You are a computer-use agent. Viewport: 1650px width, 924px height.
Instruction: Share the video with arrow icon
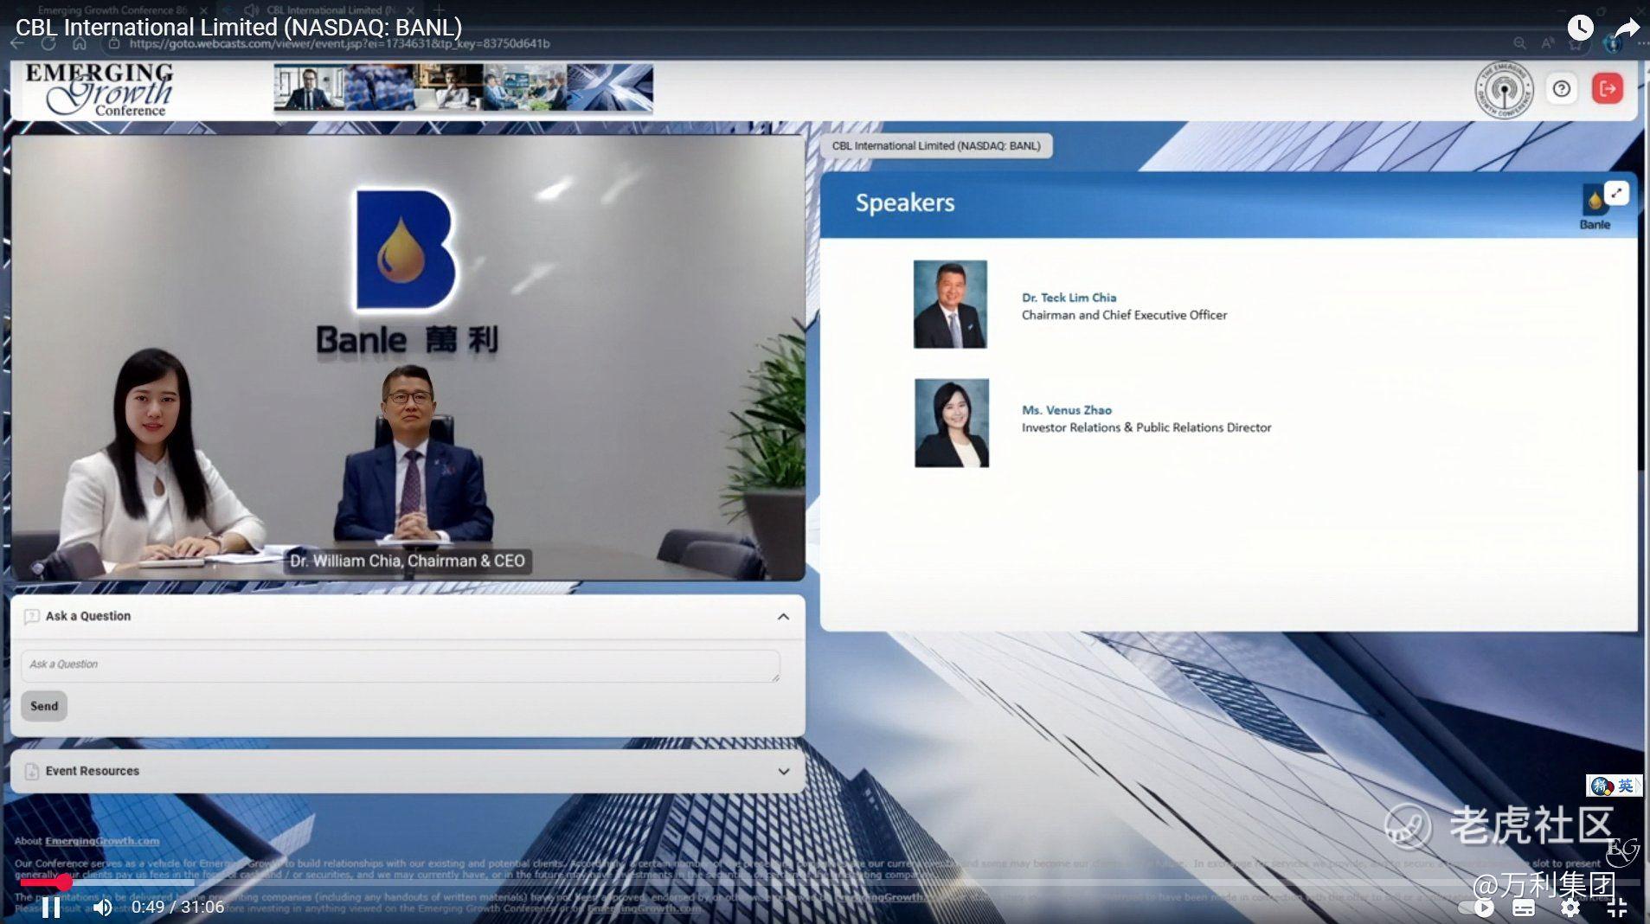(1627, 28)
